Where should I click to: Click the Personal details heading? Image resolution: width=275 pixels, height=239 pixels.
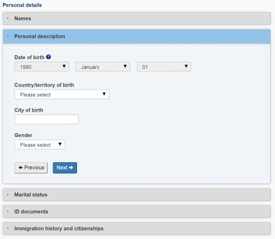click(22, 5)
